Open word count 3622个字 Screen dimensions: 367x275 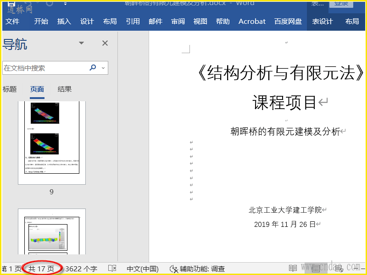pos(81,269)
